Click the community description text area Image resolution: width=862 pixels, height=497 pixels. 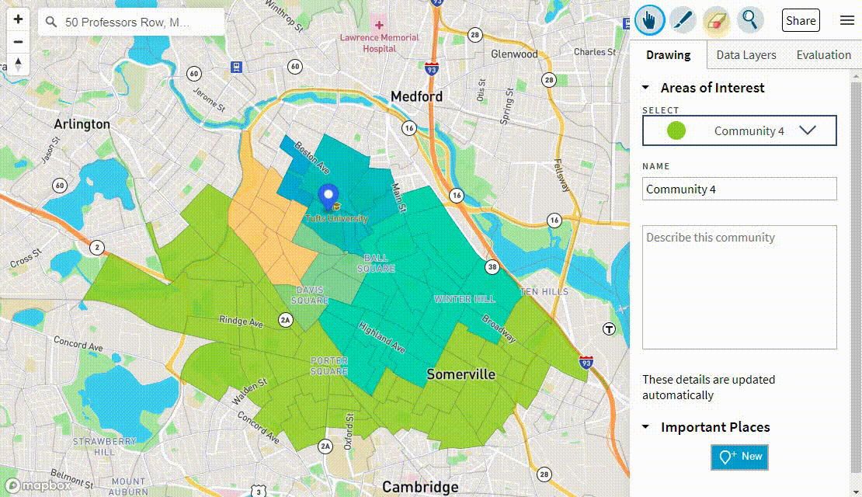click(x=738, y=287)
